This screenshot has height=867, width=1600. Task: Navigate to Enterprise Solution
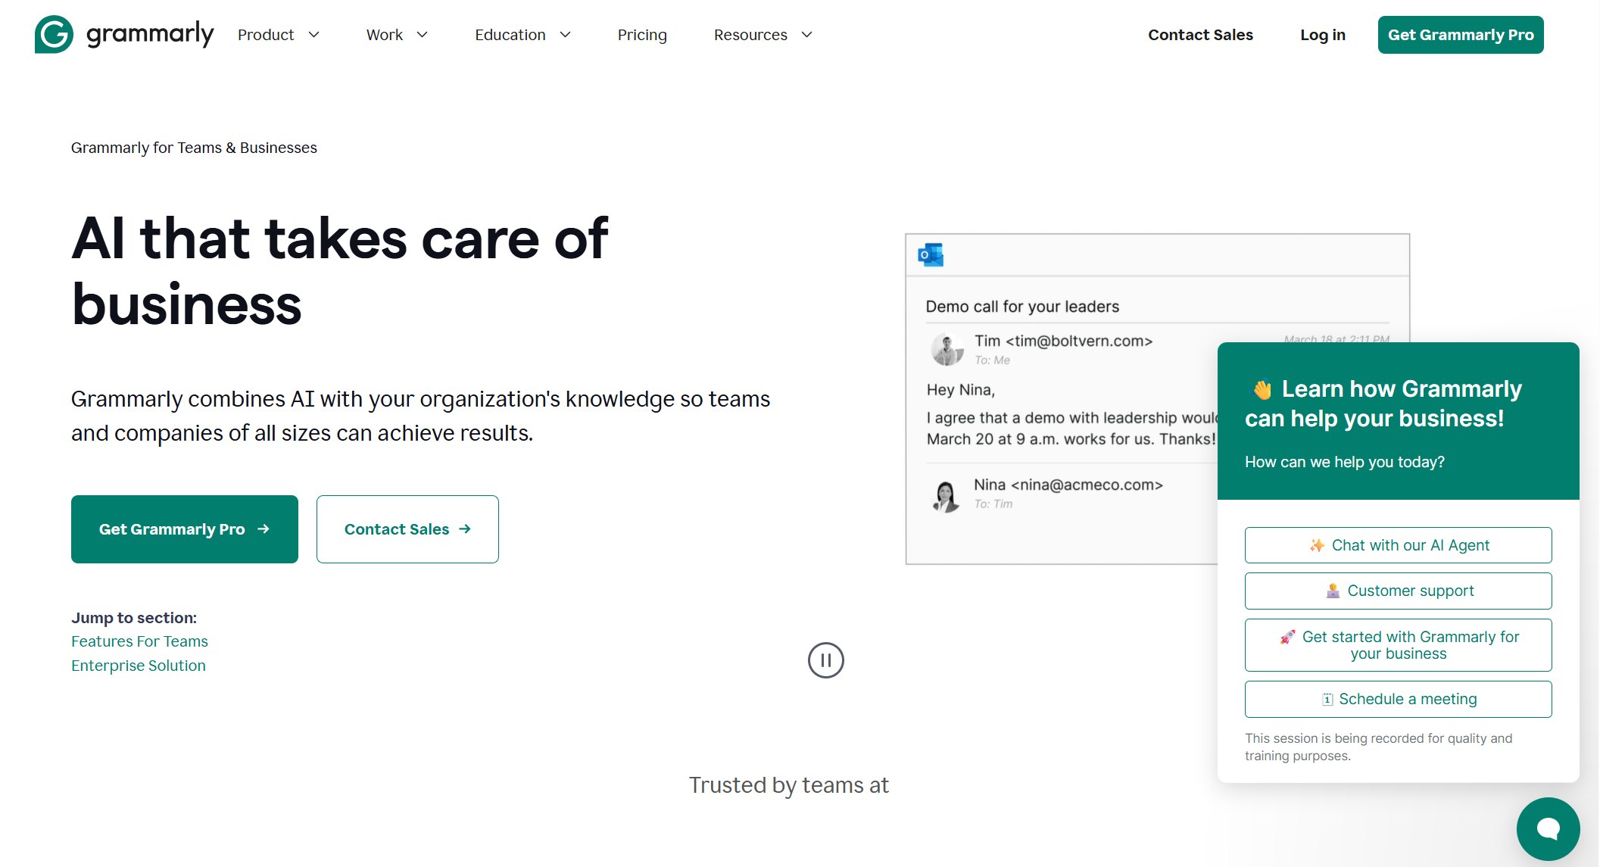[138, 665]
